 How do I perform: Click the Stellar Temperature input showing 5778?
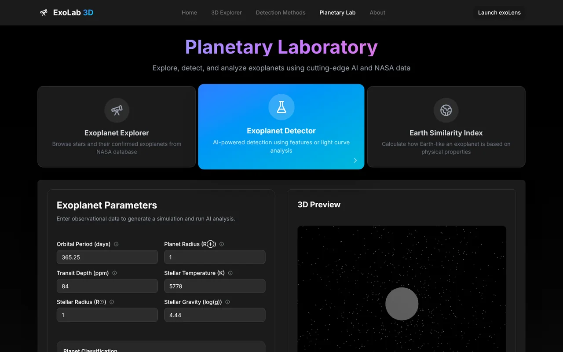click(215, 286)
